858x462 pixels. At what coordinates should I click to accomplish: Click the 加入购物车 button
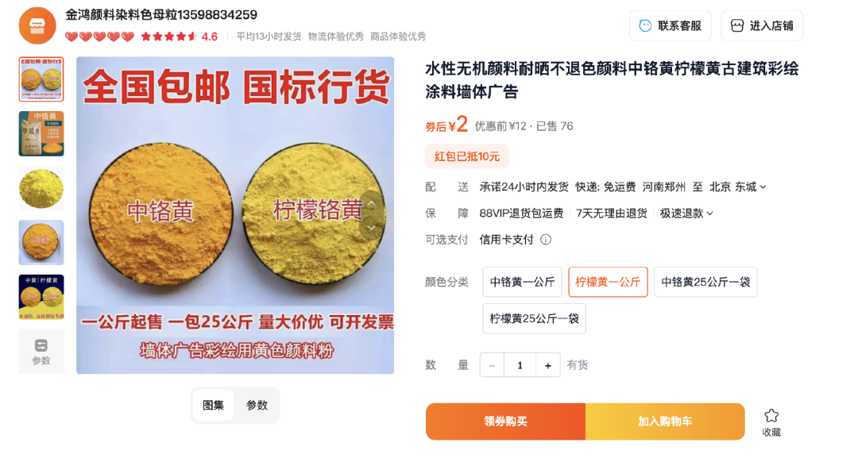[665, 422]
